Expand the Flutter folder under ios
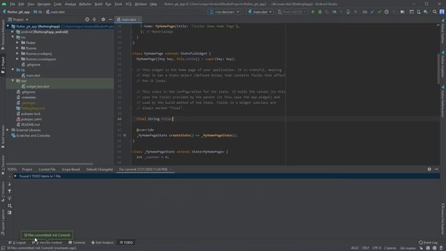Screen dimensions: 446x251 coord(17,43)
